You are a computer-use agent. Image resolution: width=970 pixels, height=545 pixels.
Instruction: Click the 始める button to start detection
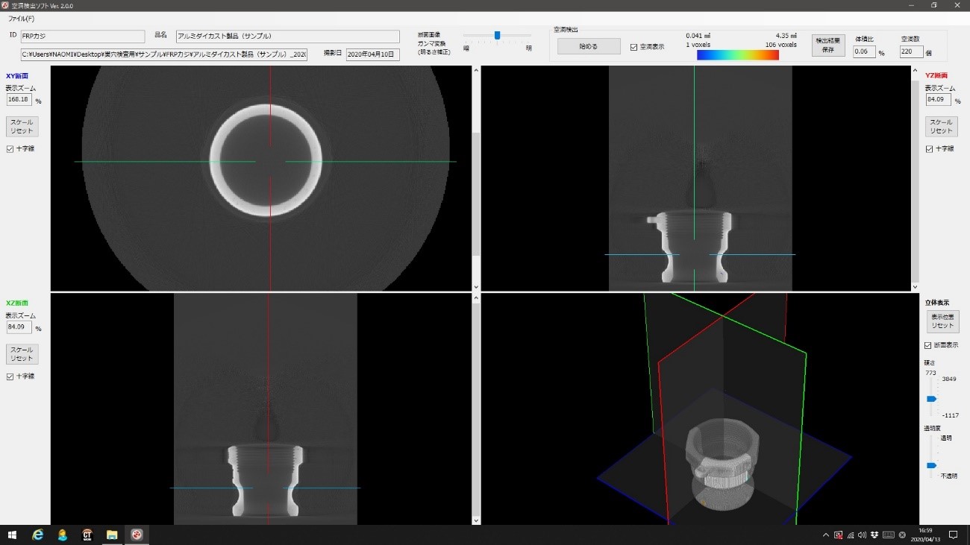click(x=589, y=46)
